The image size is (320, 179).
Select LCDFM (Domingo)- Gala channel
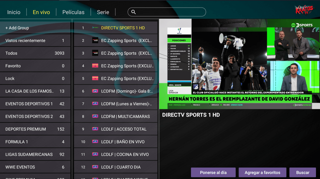point(116,91)
